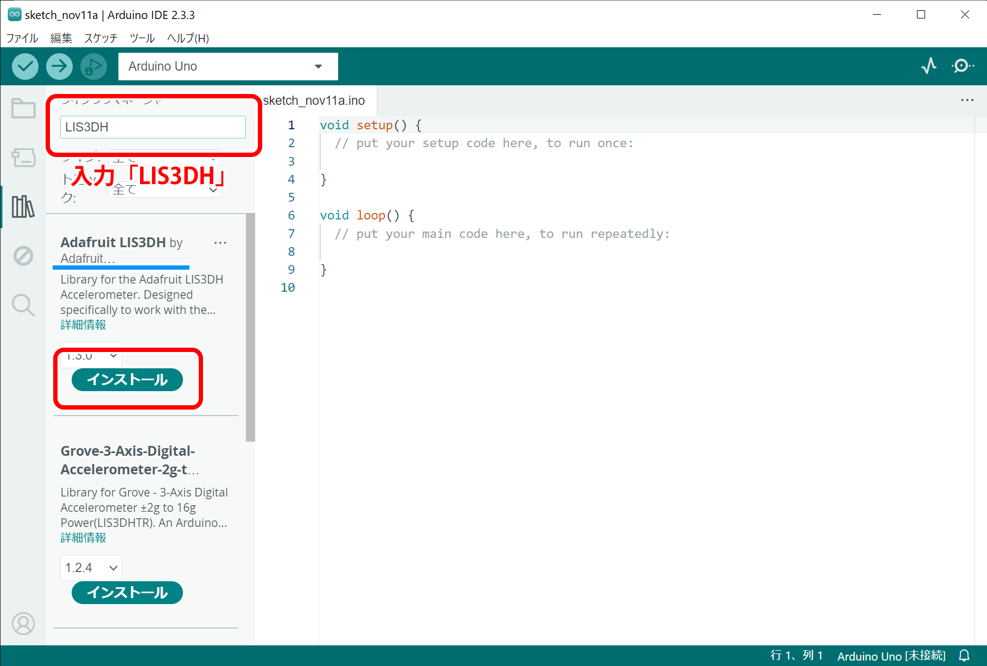Open the Debug panel in sidebar
Screen dimensions: 987x666
coord(23,255)
